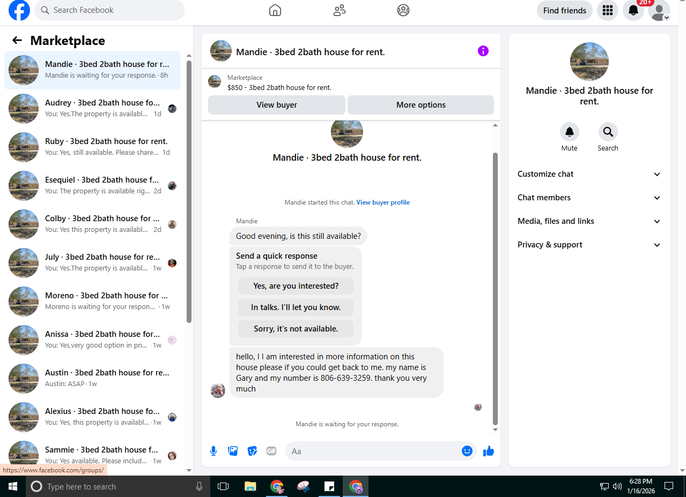
Task: Go to the Home feed icon
Action: click(x=275, y=10)
